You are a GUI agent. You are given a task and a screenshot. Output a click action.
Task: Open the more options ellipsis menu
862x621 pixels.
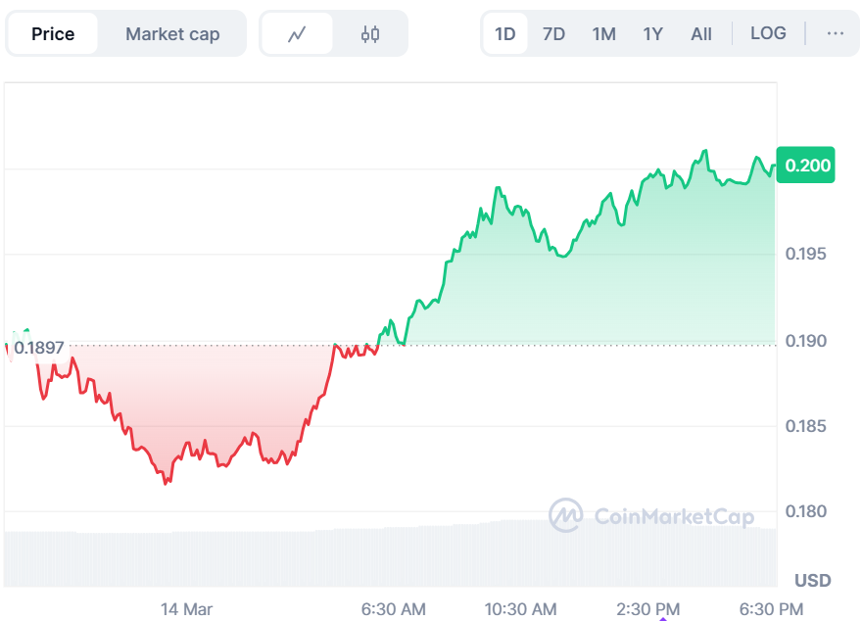(835, 33)
